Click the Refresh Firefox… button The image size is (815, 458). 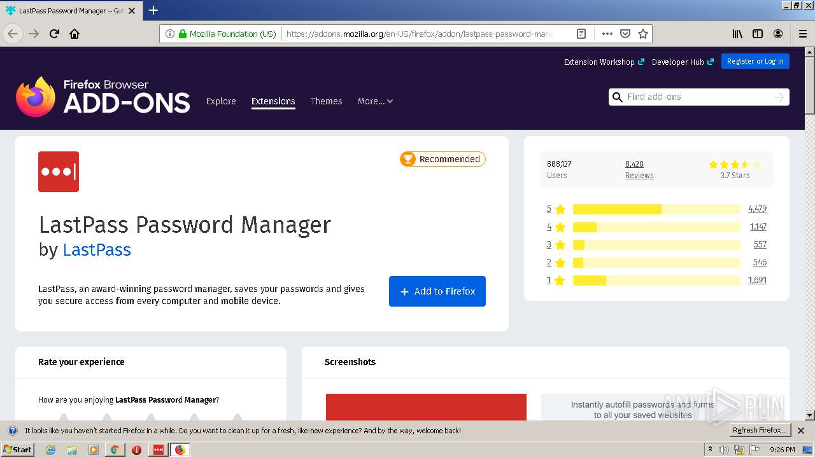pos(760,431)
